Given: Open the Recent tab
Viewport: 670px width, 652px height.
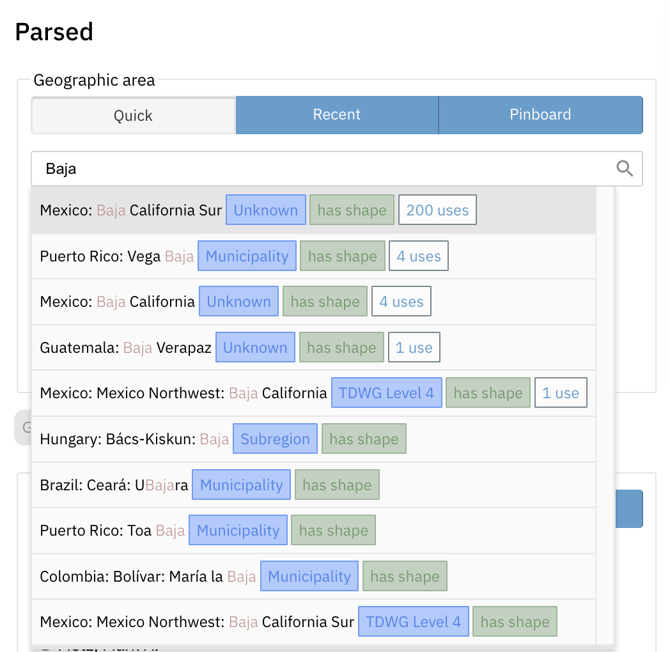Looking at the screenshot, I should pos(337,114).
